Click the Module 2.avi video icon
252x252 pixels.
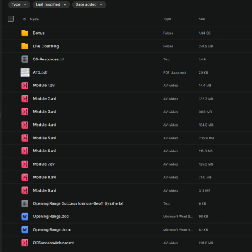pyautogui.click(x=25, y=98)
